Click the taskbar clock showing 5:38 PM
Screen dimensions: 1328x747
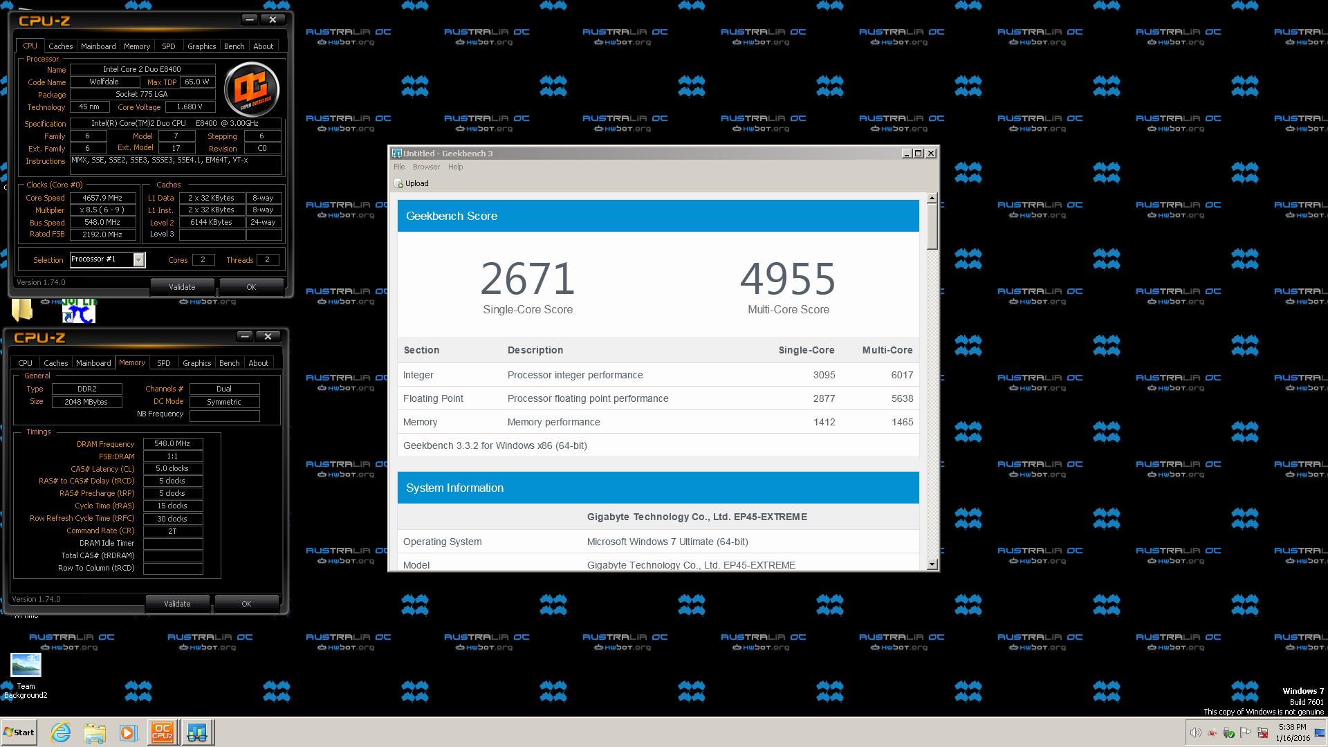[1293, 732]
